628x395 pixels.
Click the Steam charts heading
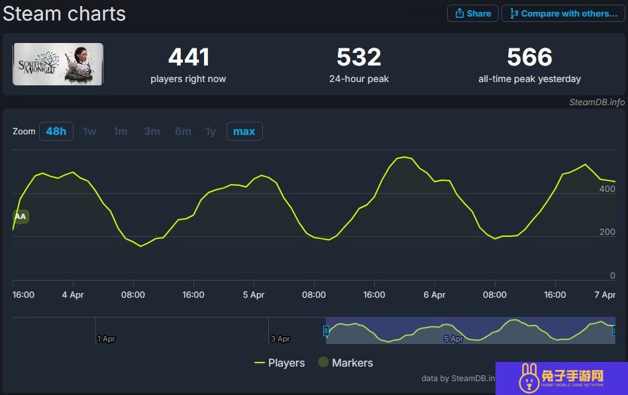tap(64, 14)
